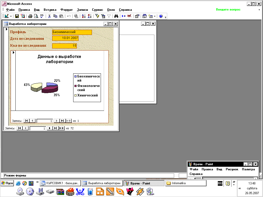Go to next record of 72
Viewport: 263px width, 197px height.
pyautogui.click(x=50, y=128)
